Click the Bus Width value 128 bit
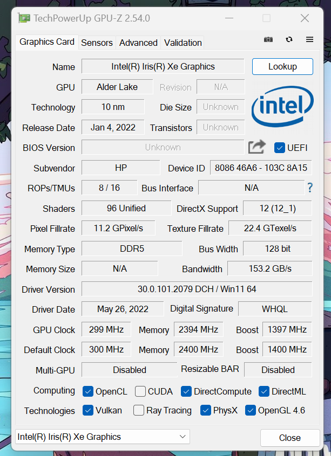Viewport: 331px width, 456px height. (278, 248)
